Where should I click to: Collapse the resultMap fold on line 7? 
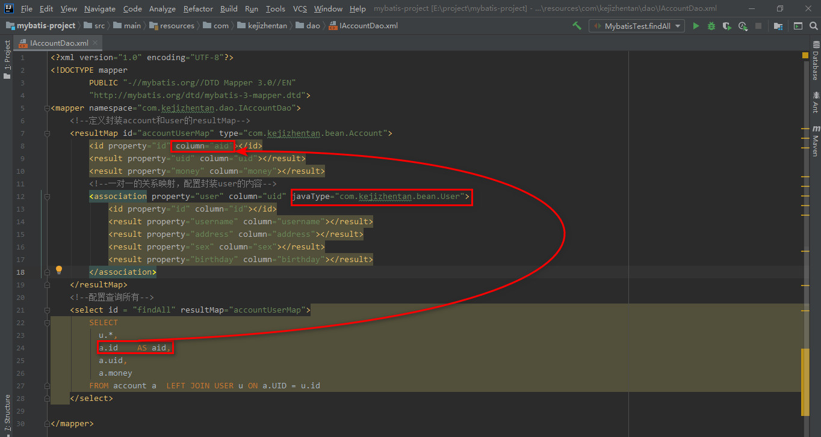point(47,133)
